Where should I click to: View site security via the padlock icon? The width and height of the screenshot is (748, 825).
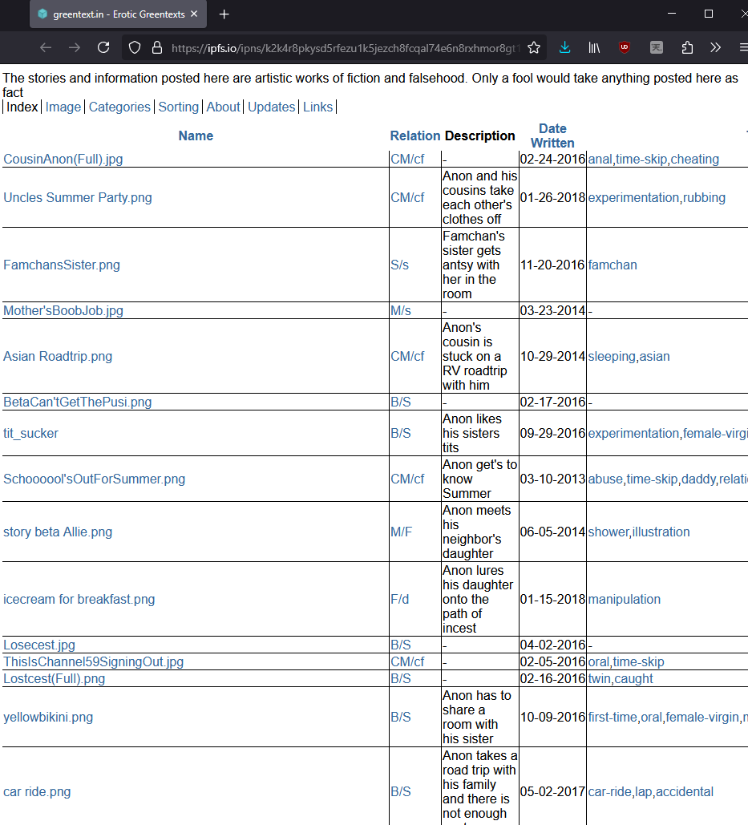tap(157, 48)
